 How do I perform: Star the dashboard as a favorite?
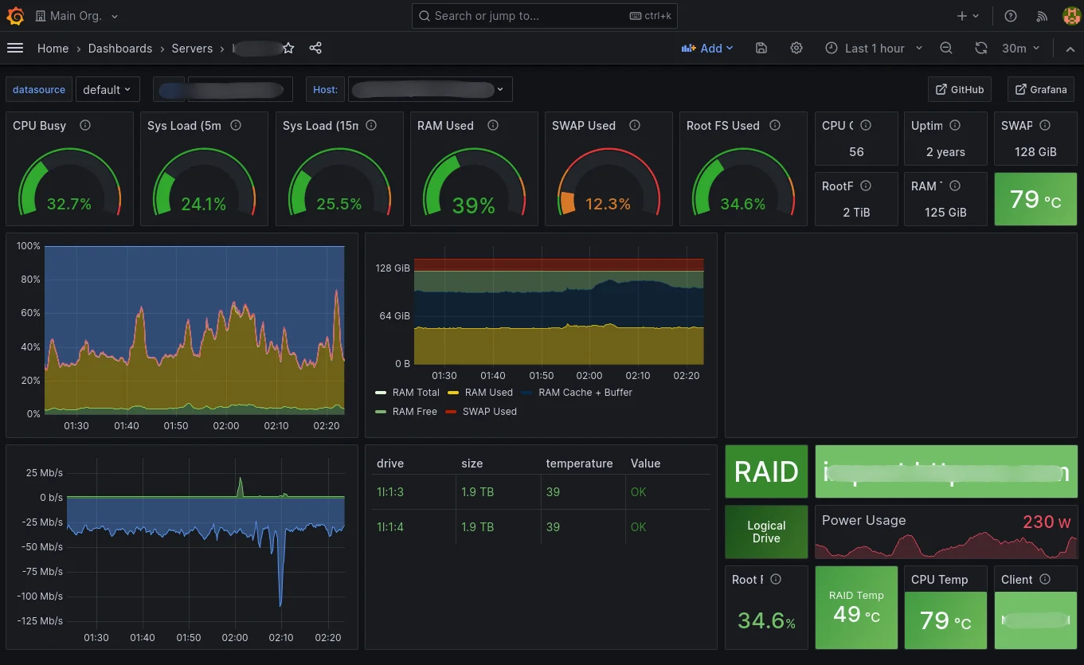pyautogui.click(x=288, y=48)
